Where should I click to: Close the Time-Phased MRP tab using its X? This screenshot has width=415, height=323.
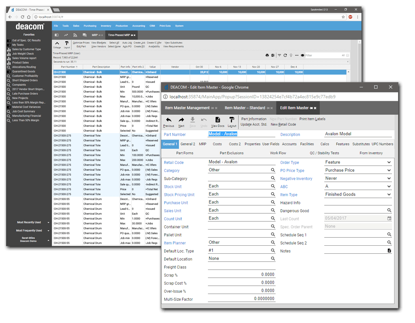[135, 35]
